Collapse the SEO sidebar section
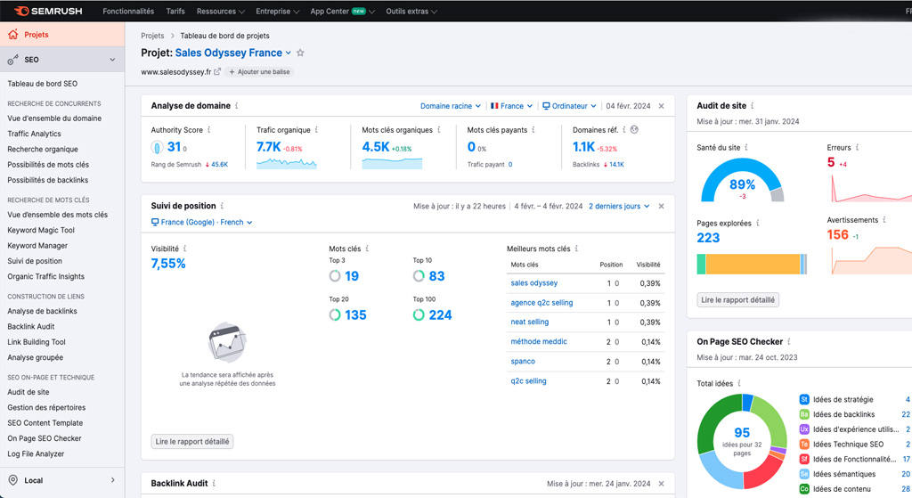This screenshot has height=498, width=912. 112,60
